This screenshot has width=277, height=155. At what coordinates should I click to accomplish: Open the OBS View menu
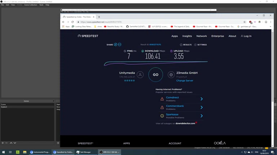[x=13, y=5]
